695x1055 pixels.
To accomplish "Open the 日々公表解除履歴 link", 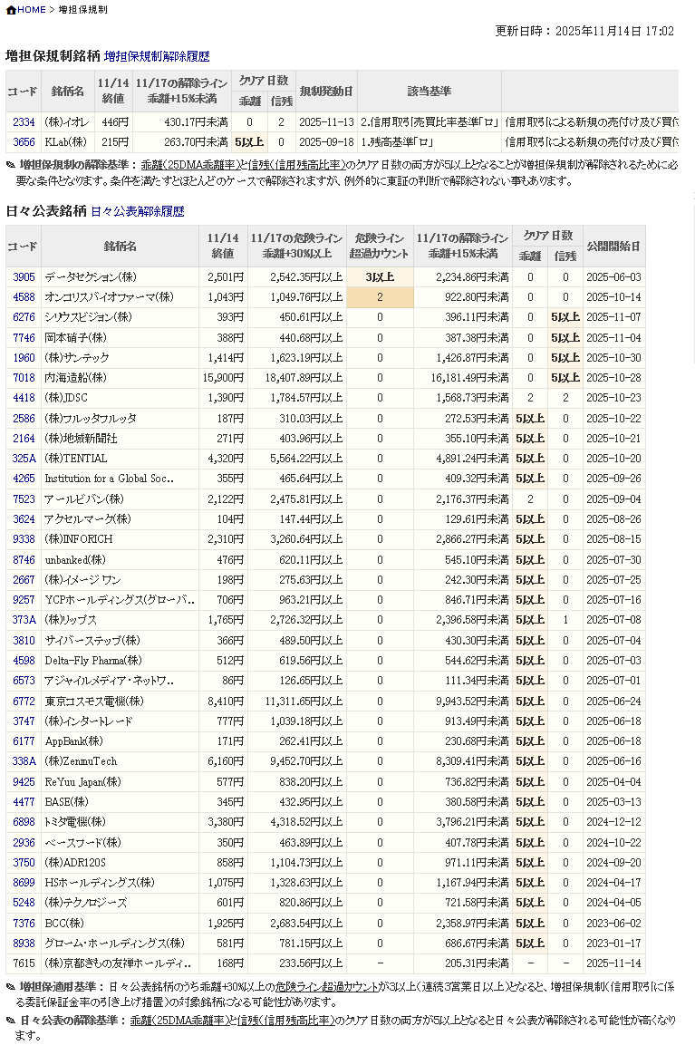I will 137,212.
